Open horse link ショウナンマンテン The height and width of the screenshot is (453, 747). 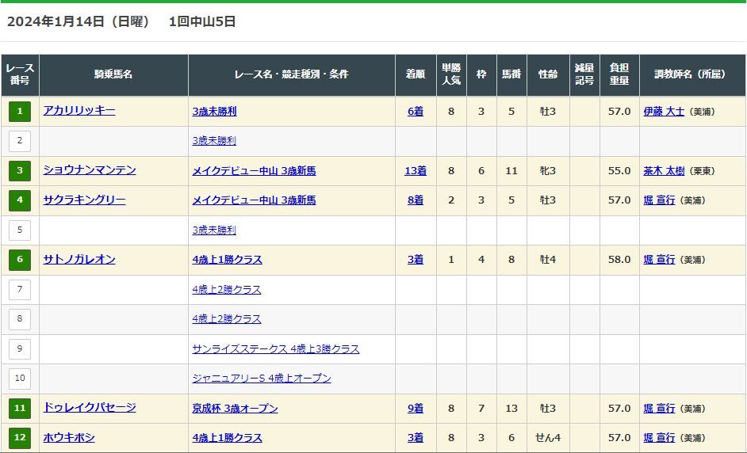tap(90, 170)
